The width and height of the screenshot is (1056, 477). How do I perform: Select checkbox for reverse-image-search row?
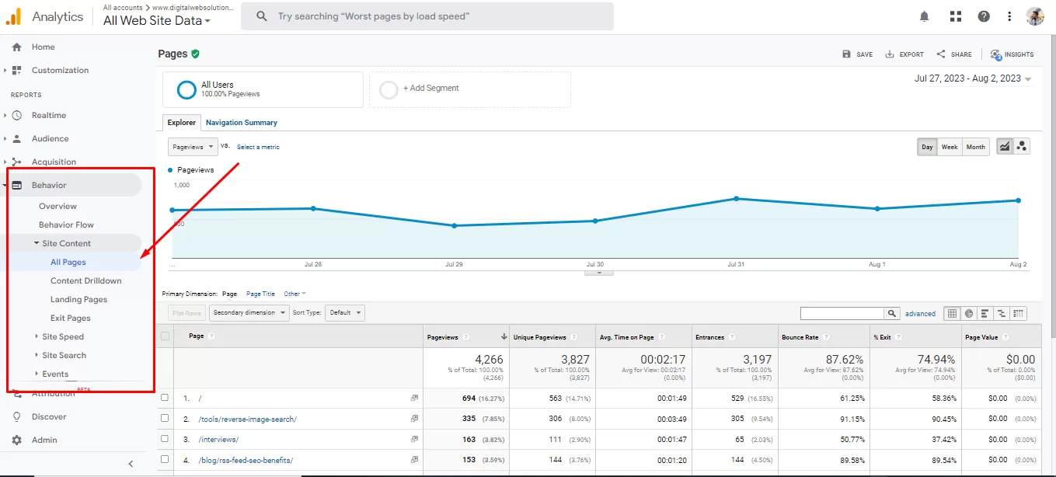pos(165,419)
